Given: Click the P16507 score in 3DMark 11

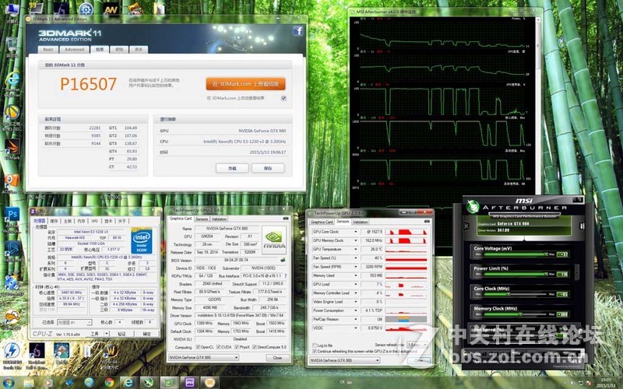Looking at the screenshot, I should pyautogui.click(x=88, y=84).
